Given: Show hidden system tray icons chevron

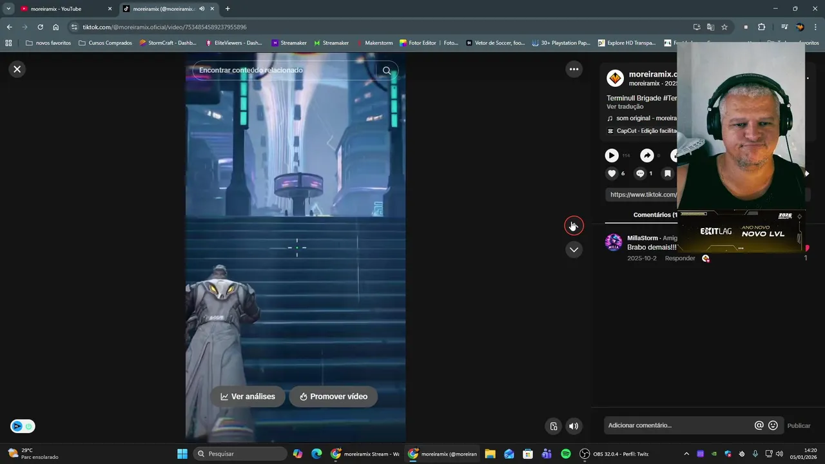Looking at the screenshot, I should 686,454.
